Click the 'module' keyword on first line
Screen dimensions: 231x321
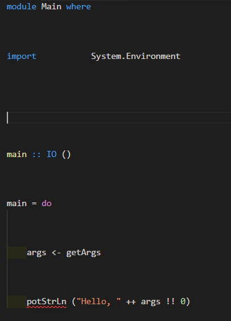pos(22,7)
